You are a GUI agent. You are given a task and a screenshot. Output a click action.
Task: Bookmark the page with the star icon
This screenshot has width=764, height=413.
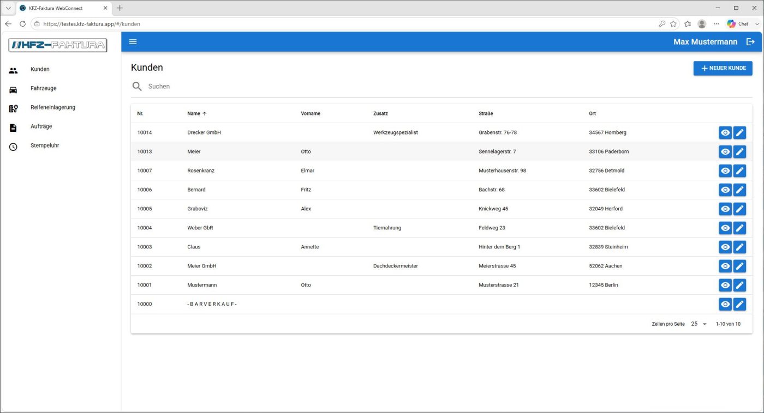point(673,24)
